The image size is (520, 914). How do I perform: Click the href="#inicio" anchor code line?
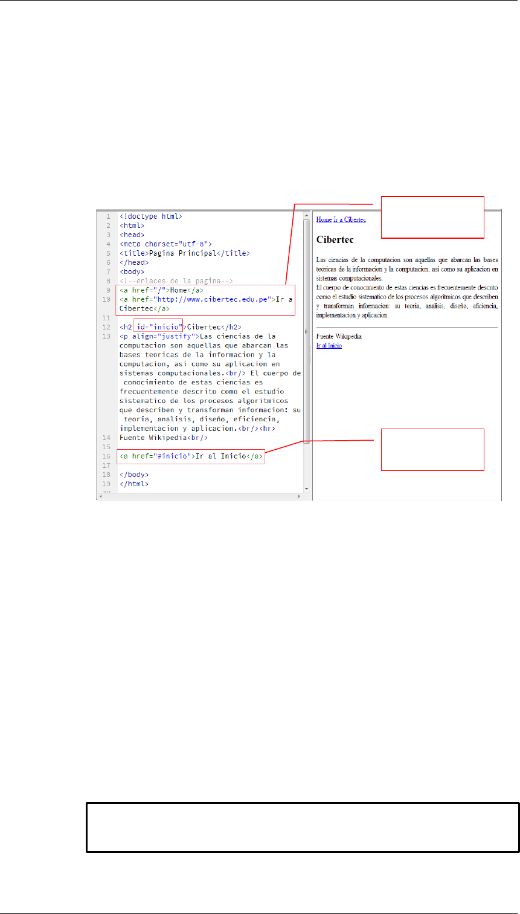[x=191, y=456]
